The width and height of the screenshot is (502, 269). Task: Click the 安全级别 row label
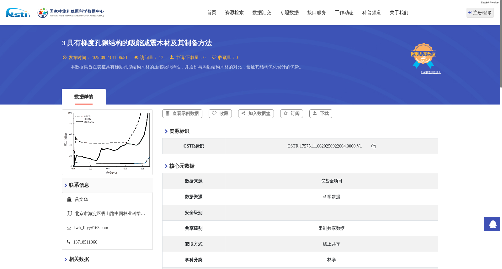point(194,213)
